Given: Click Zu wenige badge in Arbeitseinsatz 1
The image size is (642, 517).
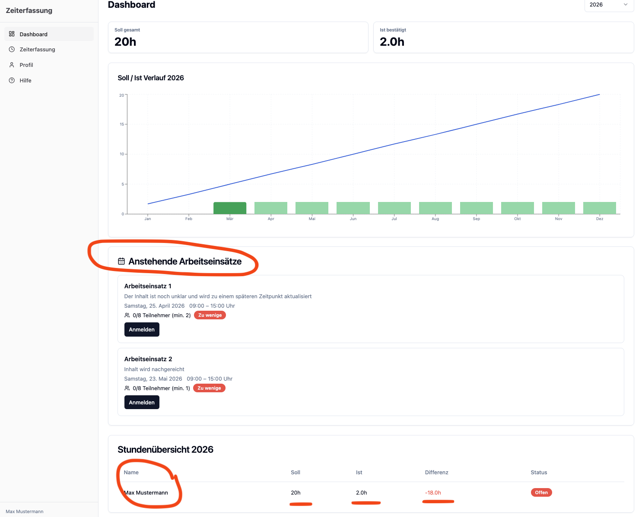Looking at the screenshot, I should [x=210, y=315].
